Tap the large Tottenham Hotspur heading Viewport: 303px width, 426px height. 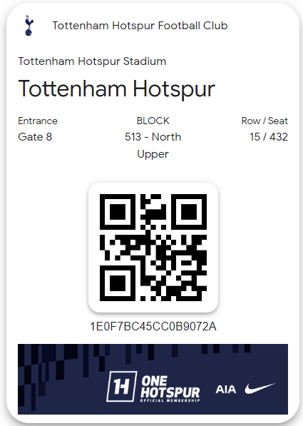point(117,89)
